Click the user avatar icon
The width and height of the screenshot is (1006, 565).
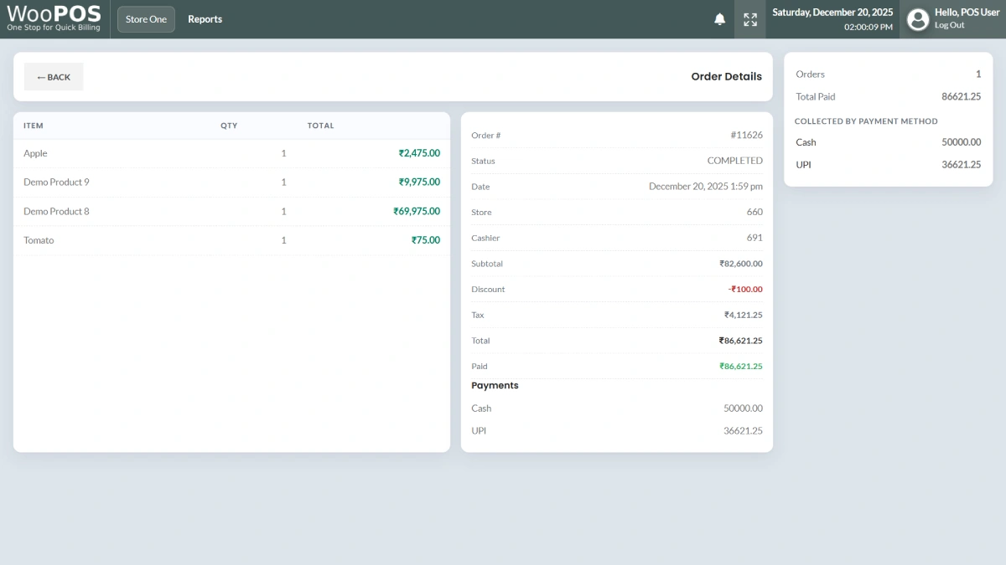coord(918,19)
